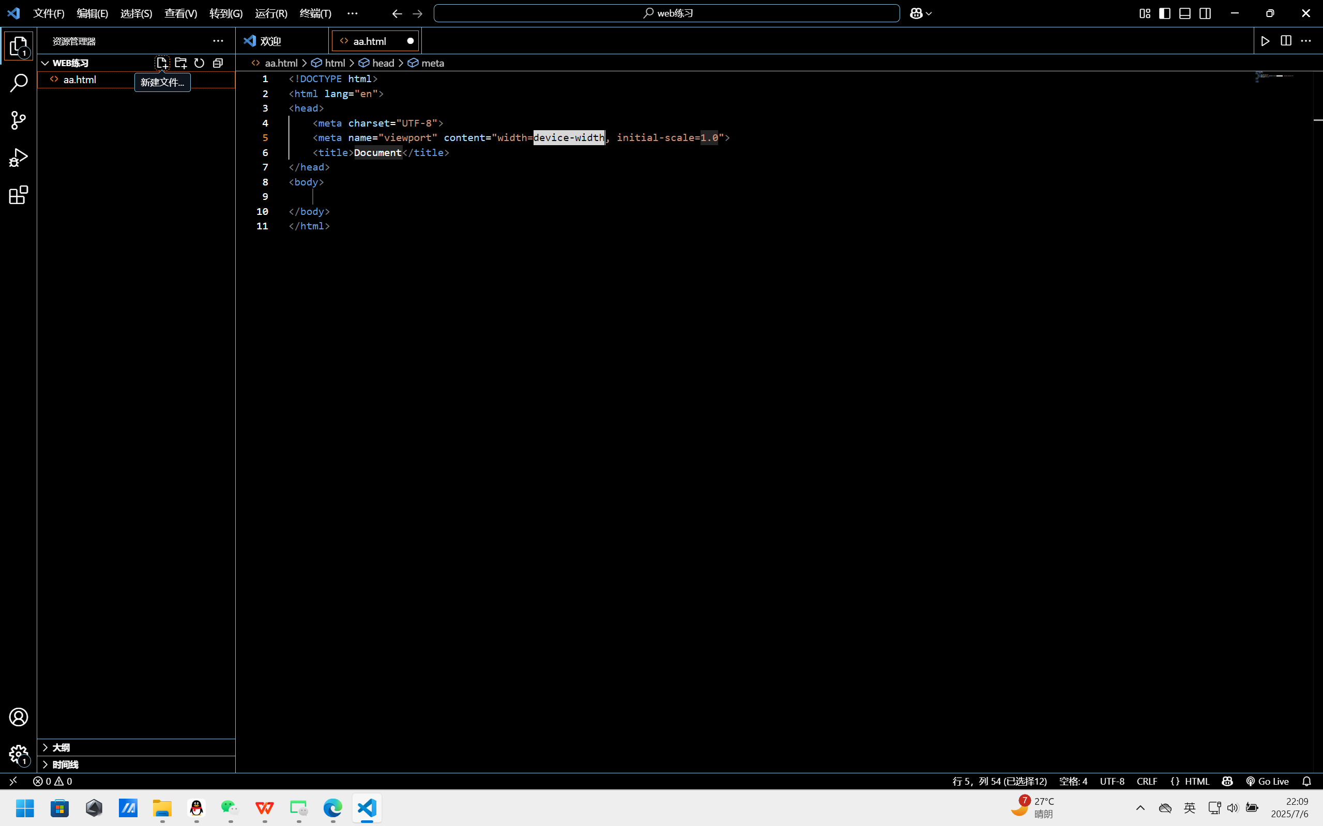Change indentation 空格: 4 setting
The image size is (1323, 826).
[x=1073, y=781]
